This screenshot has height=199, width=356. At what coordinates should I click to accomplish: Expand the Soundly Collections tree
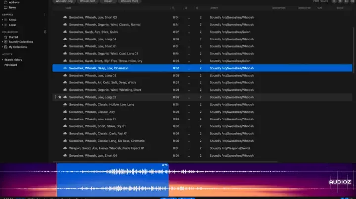2,42
